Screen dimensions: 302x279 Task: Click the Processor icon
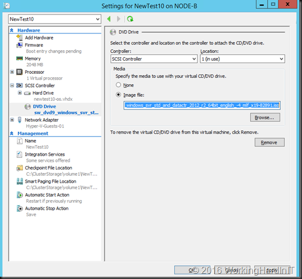(x=20, y=72)
